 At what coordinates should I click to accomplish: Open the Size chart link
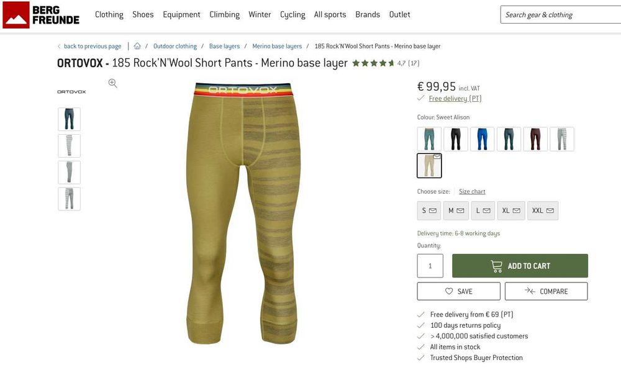click(472, 191)
